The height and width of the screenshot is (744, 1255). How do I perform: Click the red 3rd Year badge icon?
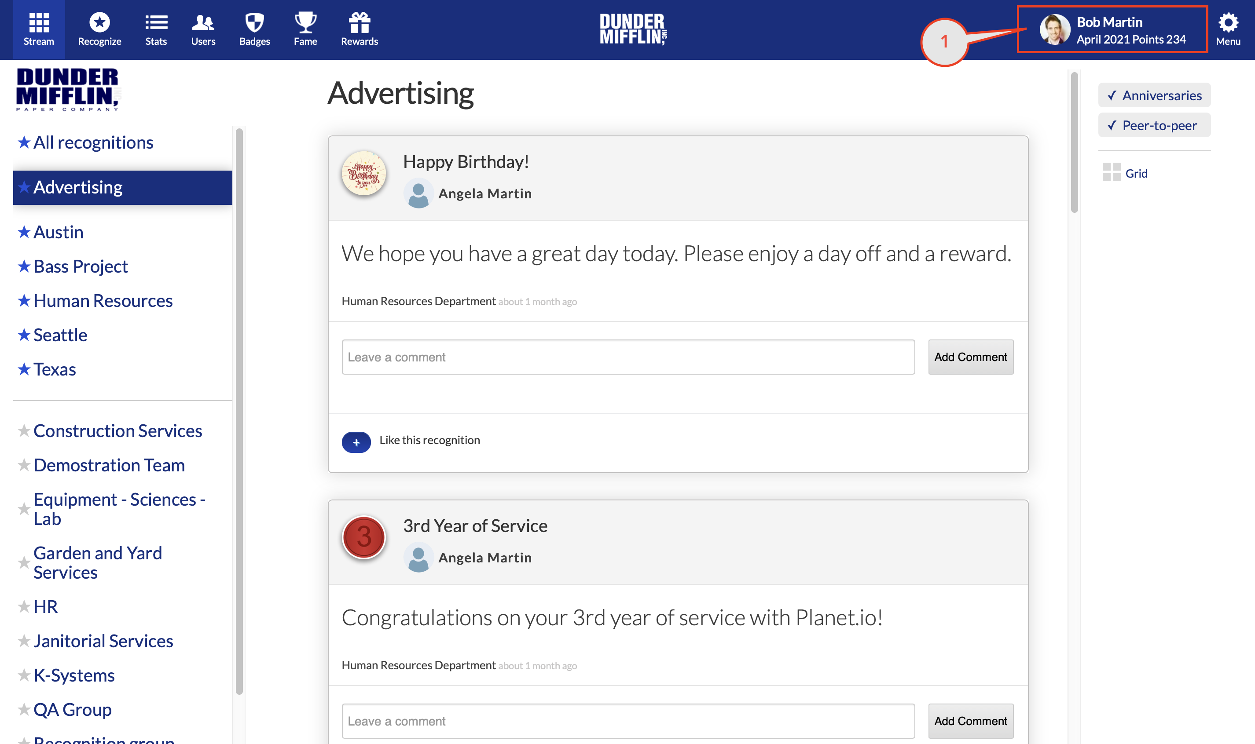(x=363, y=537)
